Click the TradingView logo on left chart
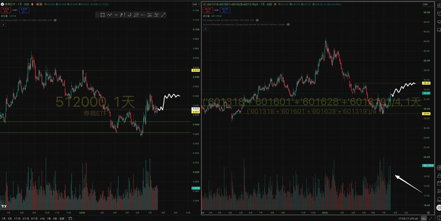The width and height of the screenshot is (441, 221). click(4, 206)
